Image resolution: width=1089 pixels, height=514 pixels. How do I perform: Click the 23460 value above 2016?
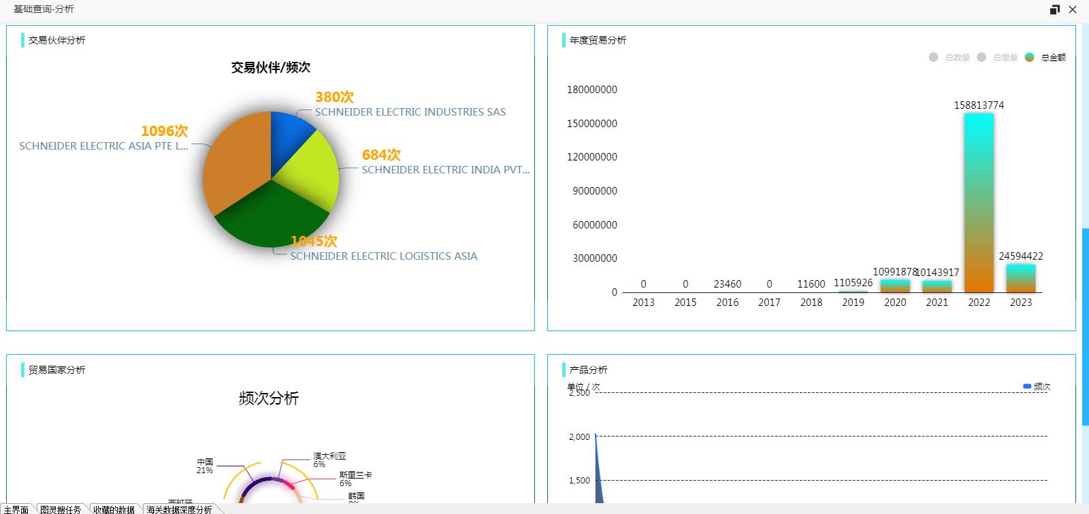point(728,284)
